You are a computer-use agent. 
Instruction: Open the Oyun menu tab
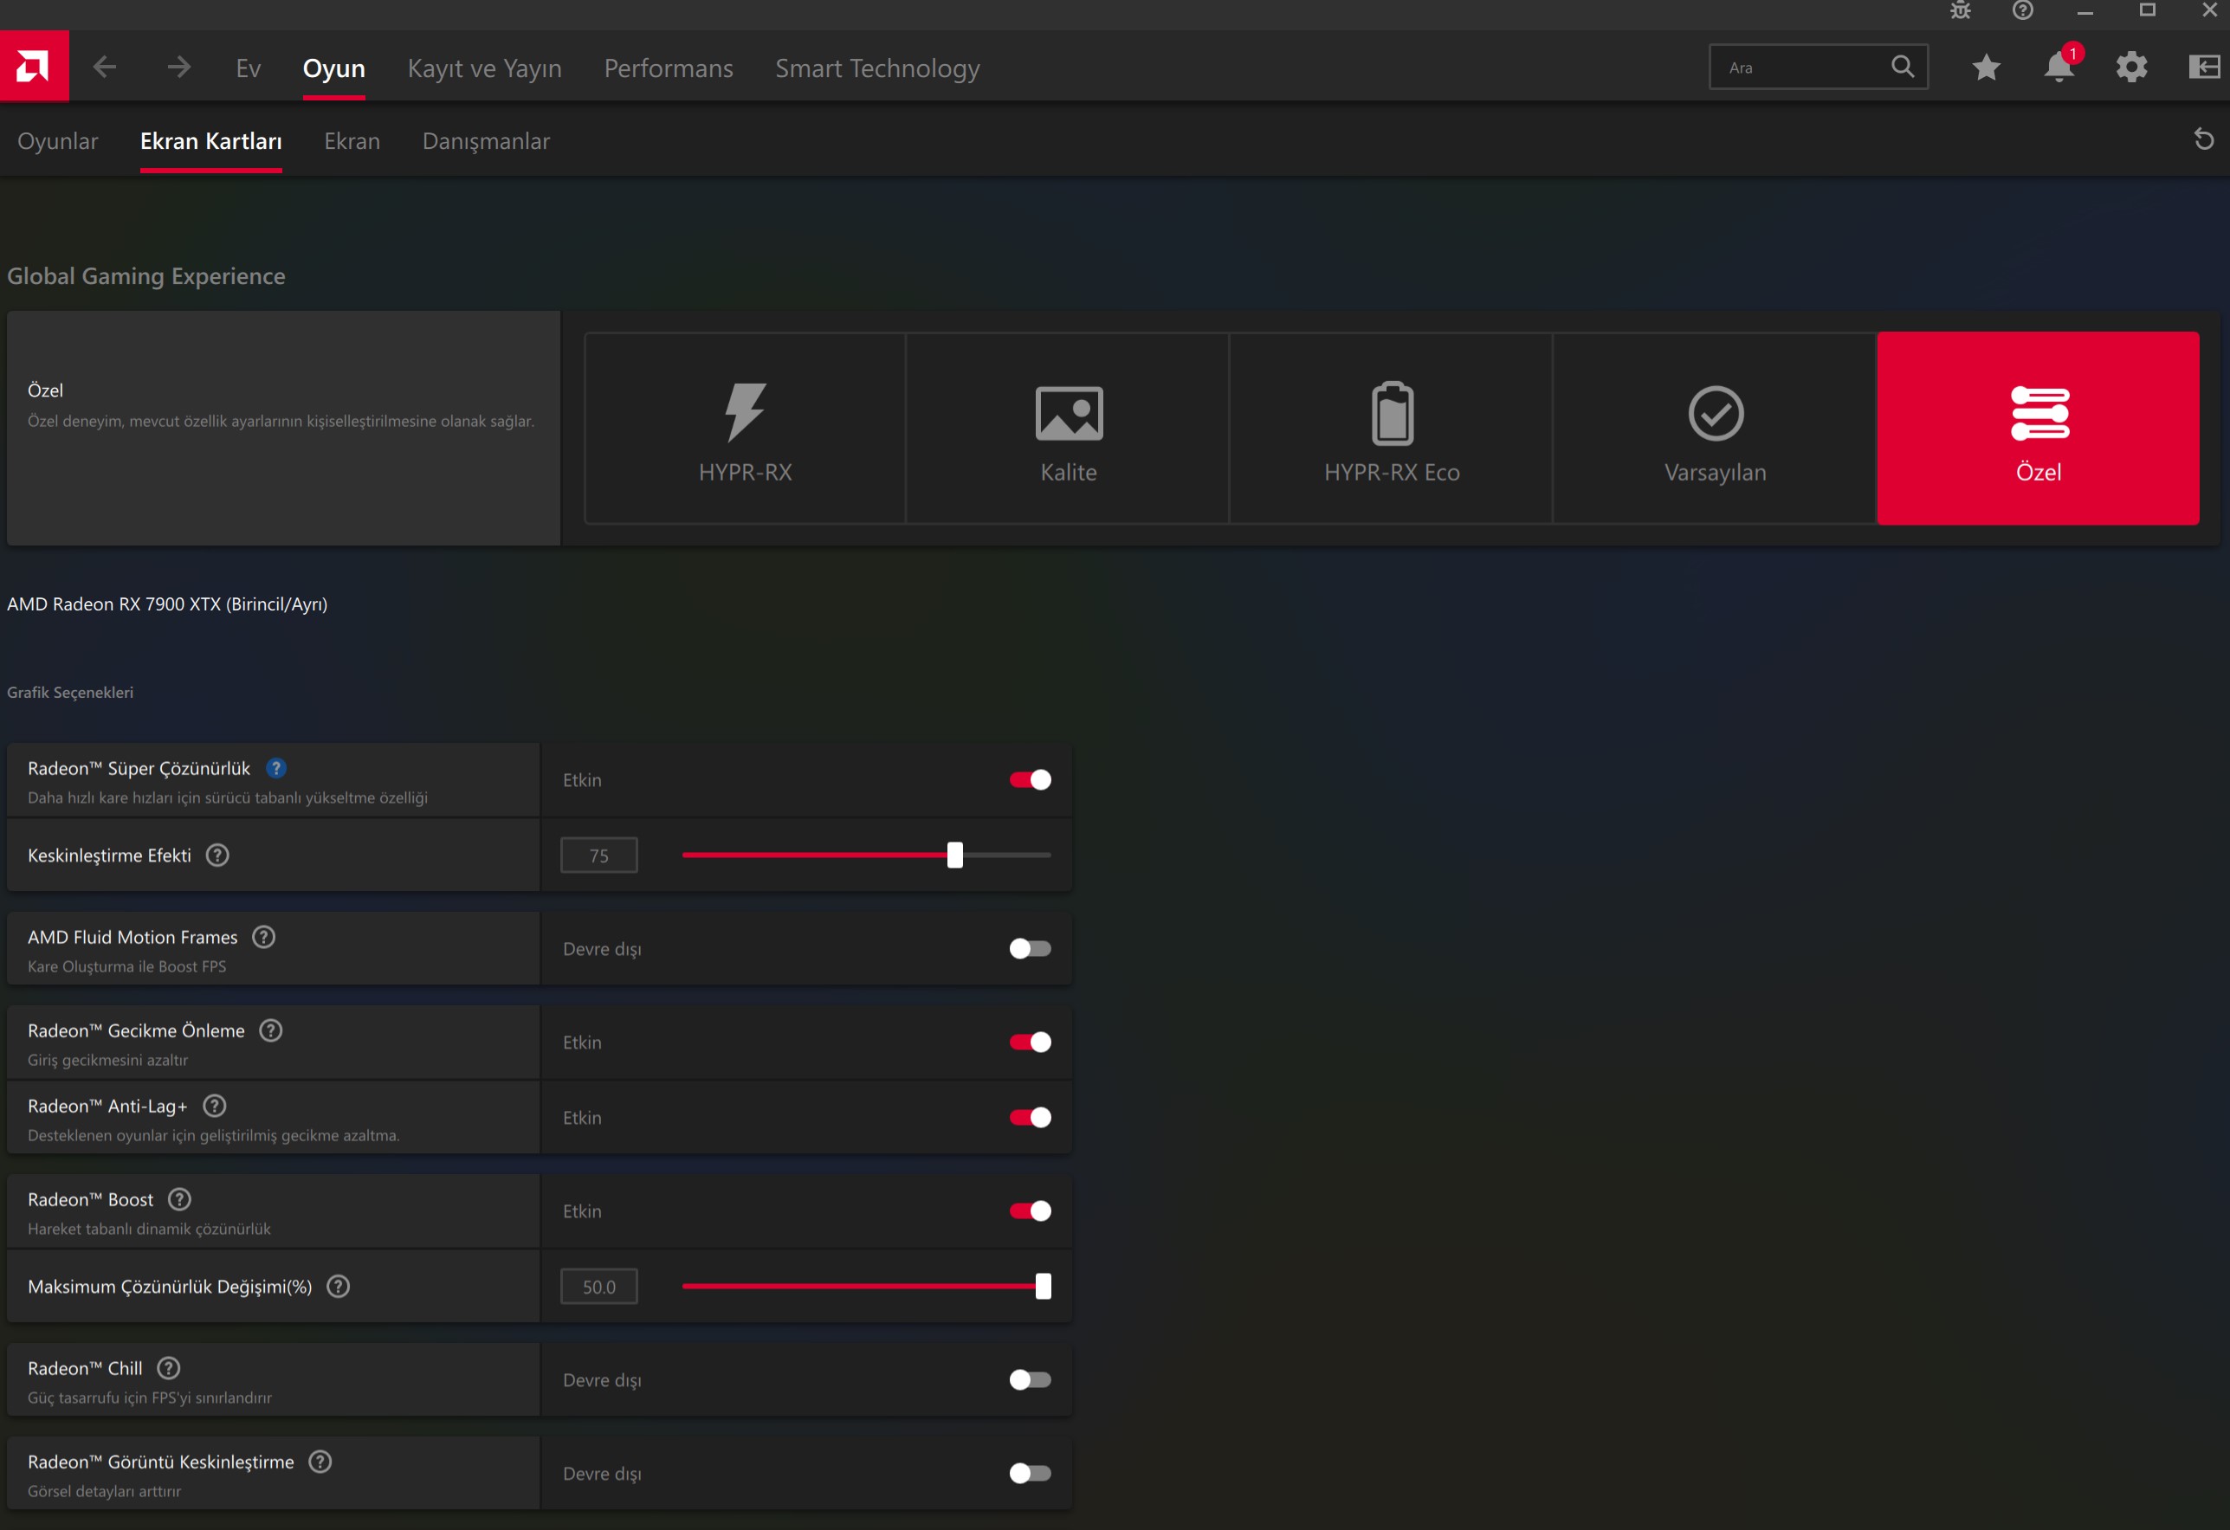click(334, 68)
